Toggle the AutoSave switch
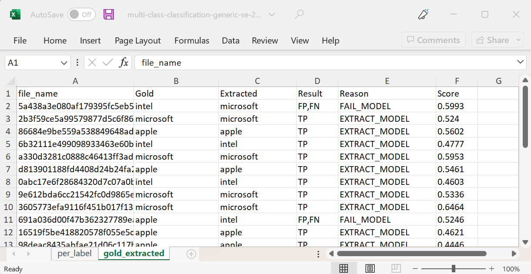This screenshot has width=531, height=274. [81, 14]
